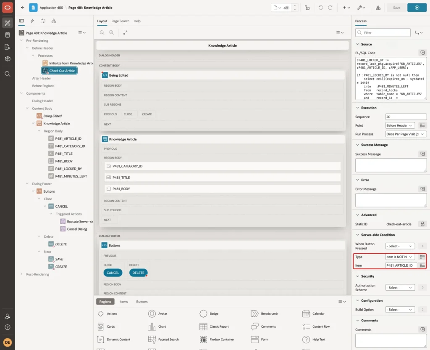Open quick pick list next to Point
The image size is (430, 350).
[x=422, y=125]
